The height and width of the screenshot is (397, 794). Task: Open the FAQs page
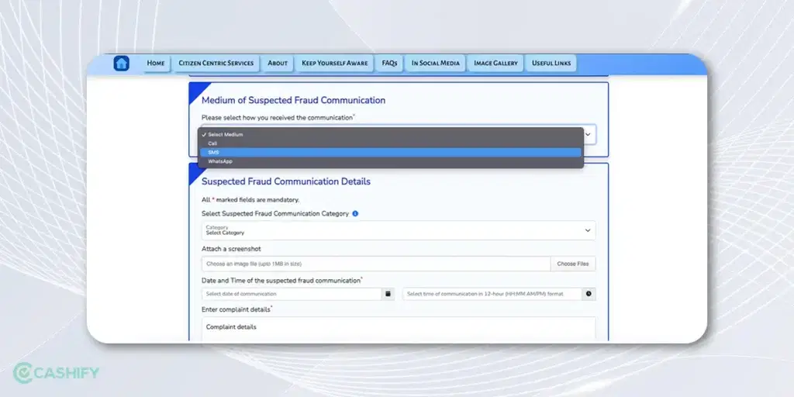coord(389,64)
